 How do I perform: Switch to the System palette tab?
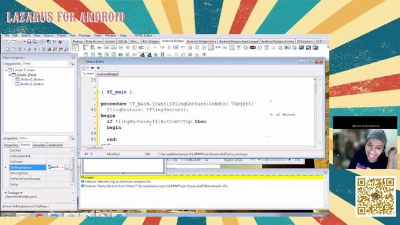tap(110, 41)
